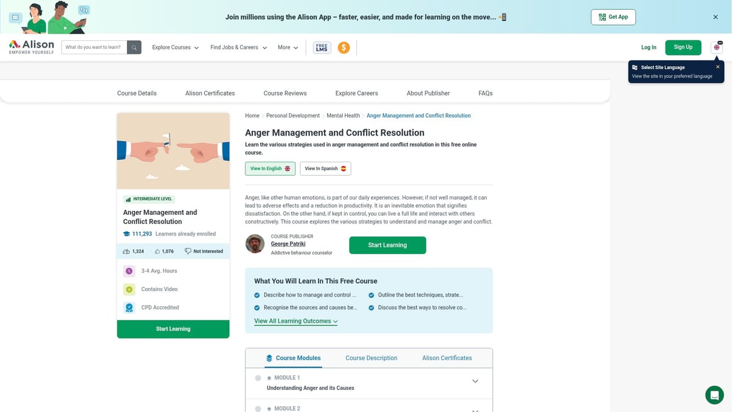Open the dollar coin earnings icon
The height and width of the screenshot is (412, 732).
pos(344,47)
